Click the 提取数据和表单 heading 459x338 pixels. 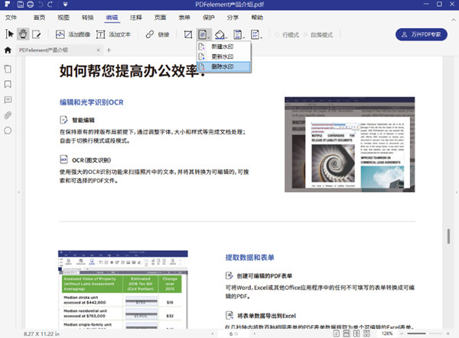(x=249, y=257)
